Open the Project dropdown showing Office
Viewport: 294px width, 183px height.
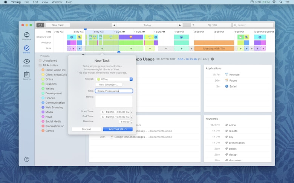(114, 79)
